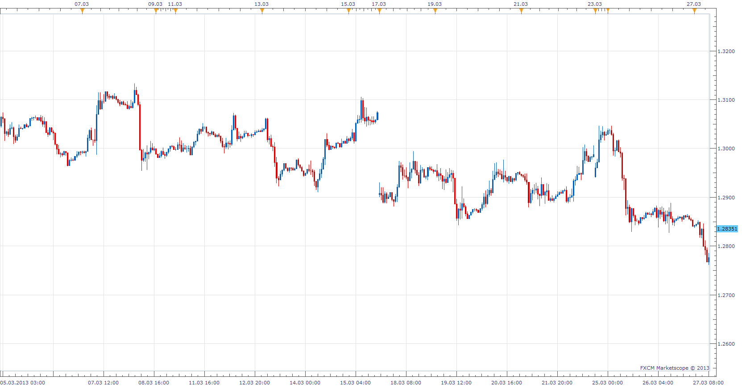Screen dimensions: 742x388
Task: Select the 07.03 12:00 time label
Action: 104,383
